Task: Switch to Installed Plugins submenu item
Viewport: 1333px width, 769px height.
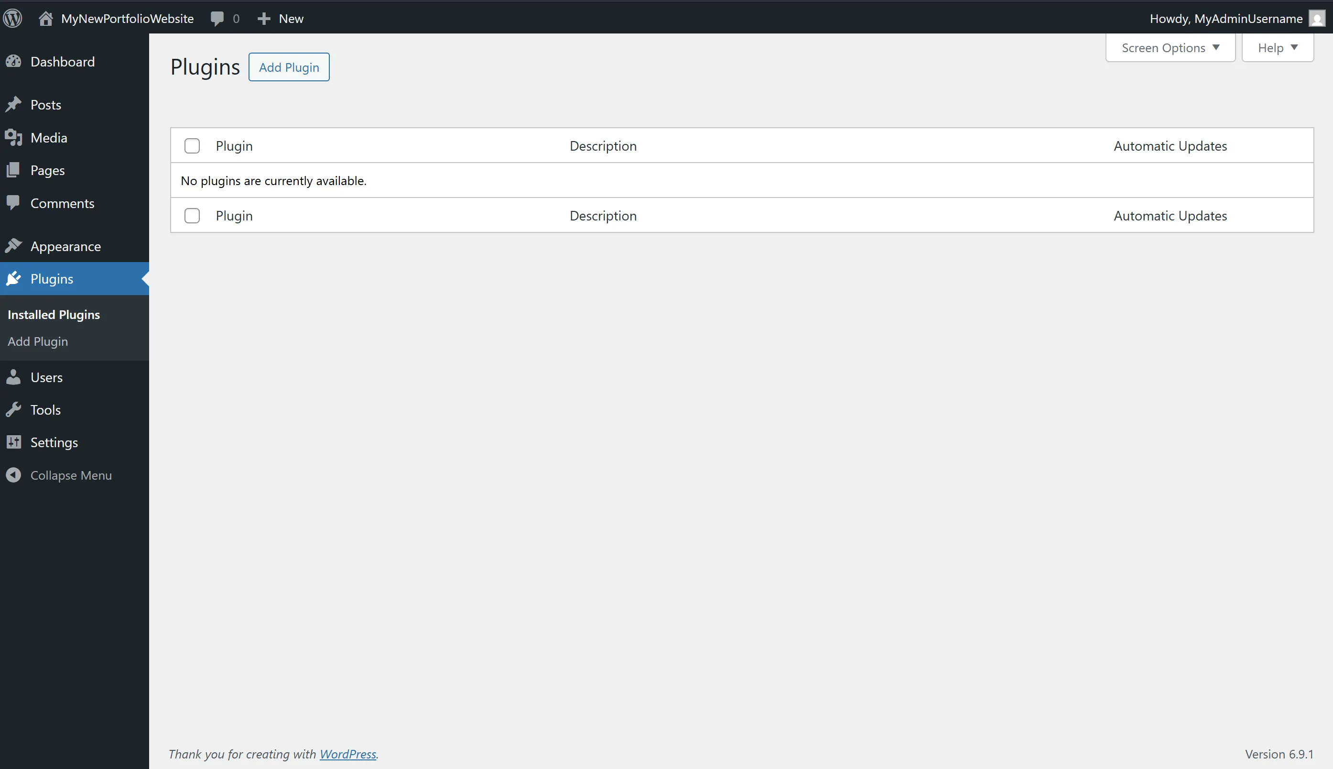Action: tap(54, 314)
